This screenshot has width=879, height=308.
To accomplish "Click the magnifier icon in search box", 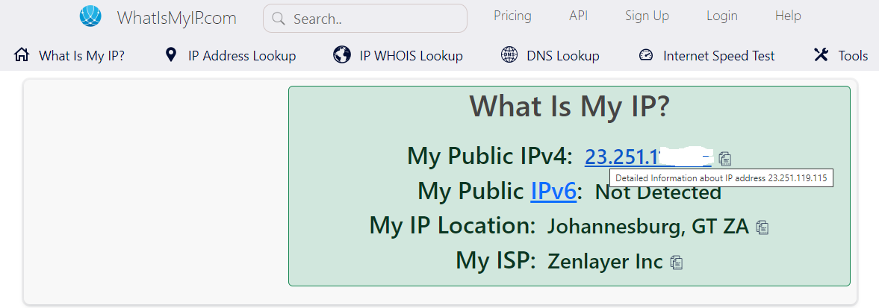I will pos(279,19).
